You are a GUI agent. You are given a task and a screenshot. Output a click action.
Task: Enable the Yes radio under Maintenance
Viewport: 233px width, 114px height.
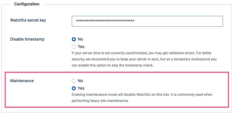[x=74, y=88]
